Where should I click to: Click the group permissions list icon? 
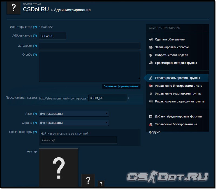point(151,102)
